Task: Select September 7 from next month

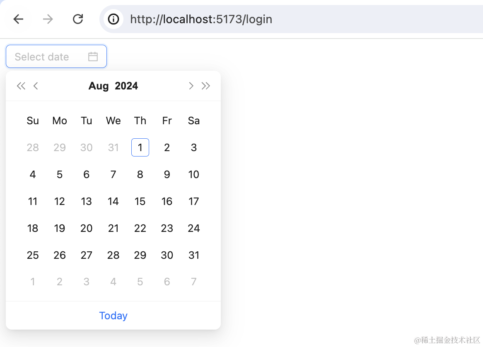Action: (x=194, y=282)
